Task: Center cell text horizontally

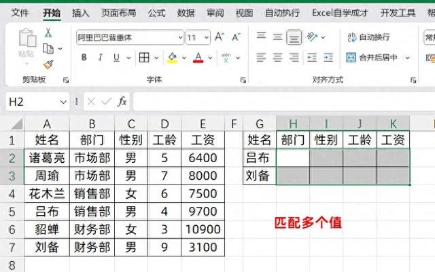Action: point(277,58)
